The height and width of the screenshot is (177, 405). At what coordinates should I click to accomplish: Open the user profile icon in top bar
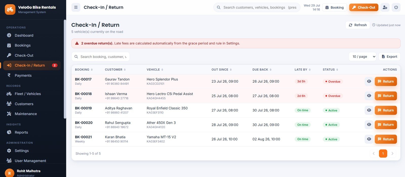(x=385, y=7)
